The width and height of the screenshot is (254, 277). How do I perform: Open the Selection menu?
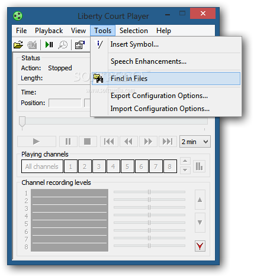(x=134, y=31)
